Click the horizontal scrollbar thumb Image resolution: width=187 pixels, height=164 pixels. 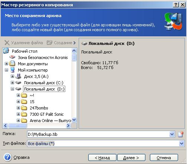(x=17, y=125)
